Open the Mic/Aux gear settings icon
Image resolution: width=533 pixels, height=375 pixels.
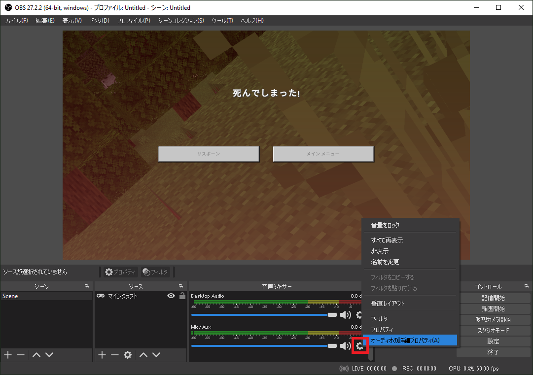pyautogui.click(x=359, y=346)
